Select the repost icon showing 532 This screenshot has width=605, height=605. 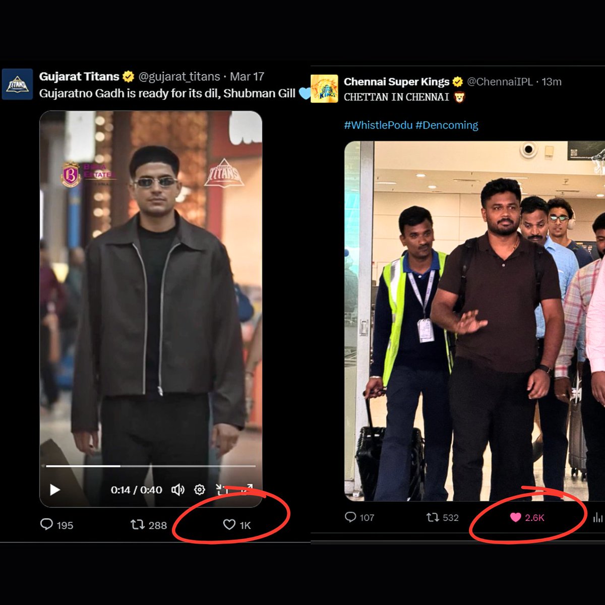pos(432,517)
